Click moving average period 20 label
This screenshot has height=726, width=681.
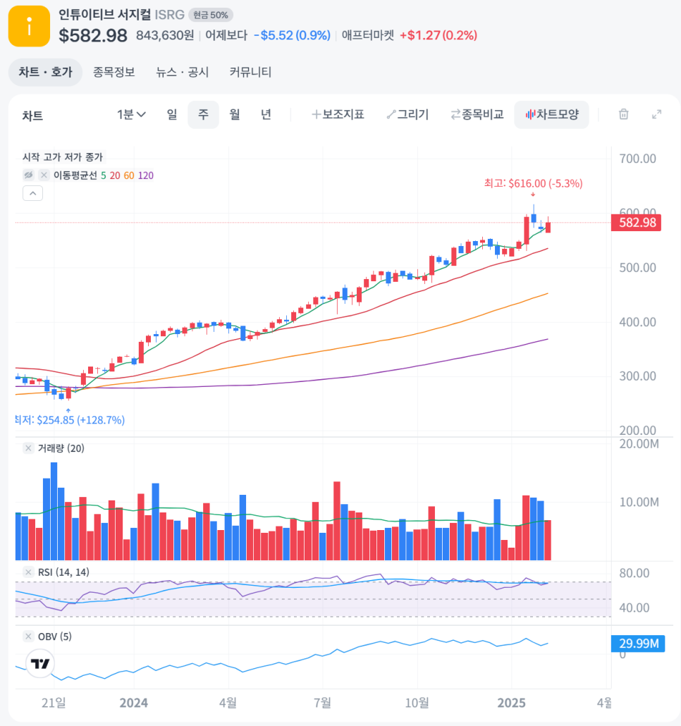[115, 176]
